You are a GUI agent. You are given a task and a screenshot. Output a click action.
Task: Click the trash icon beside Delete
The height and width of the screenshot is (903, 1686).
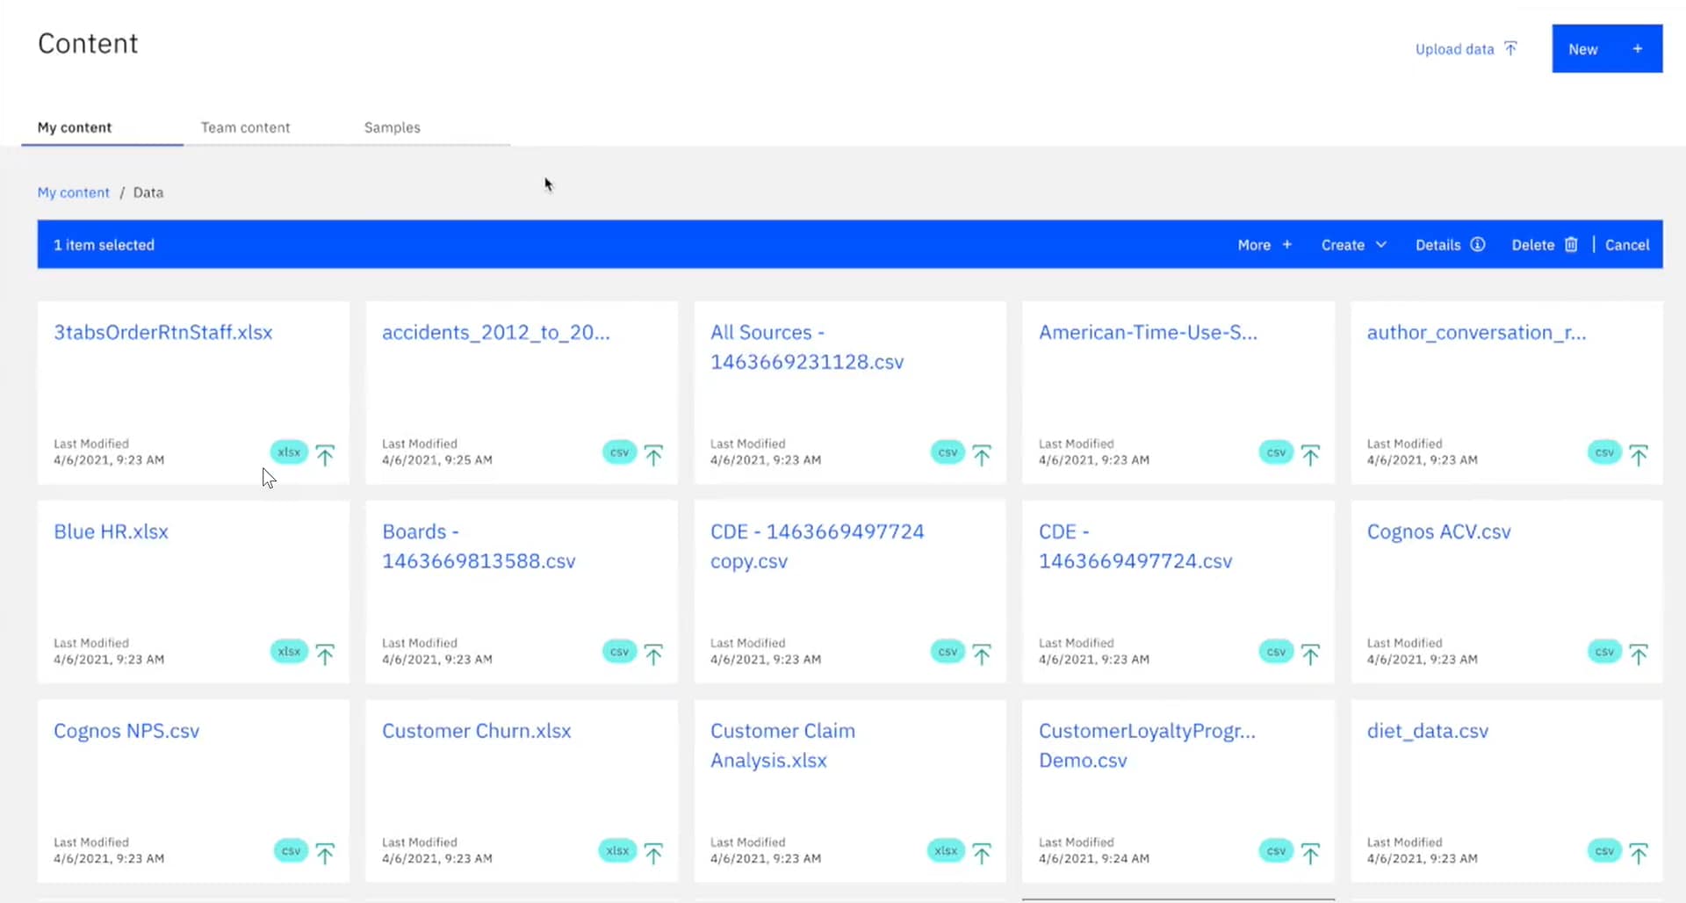(x=1571, y=245)
